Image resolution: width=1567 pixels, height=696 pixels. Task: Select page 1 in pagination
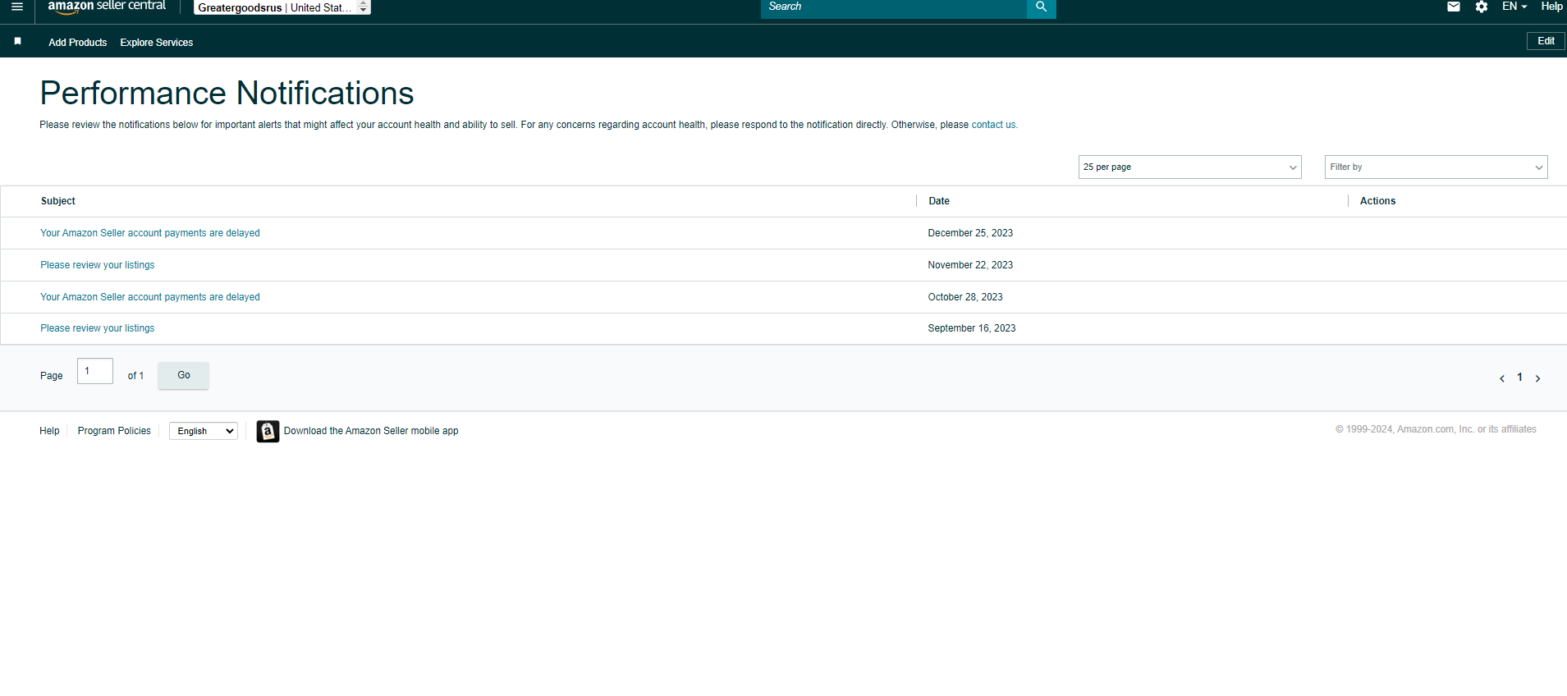1519,378
